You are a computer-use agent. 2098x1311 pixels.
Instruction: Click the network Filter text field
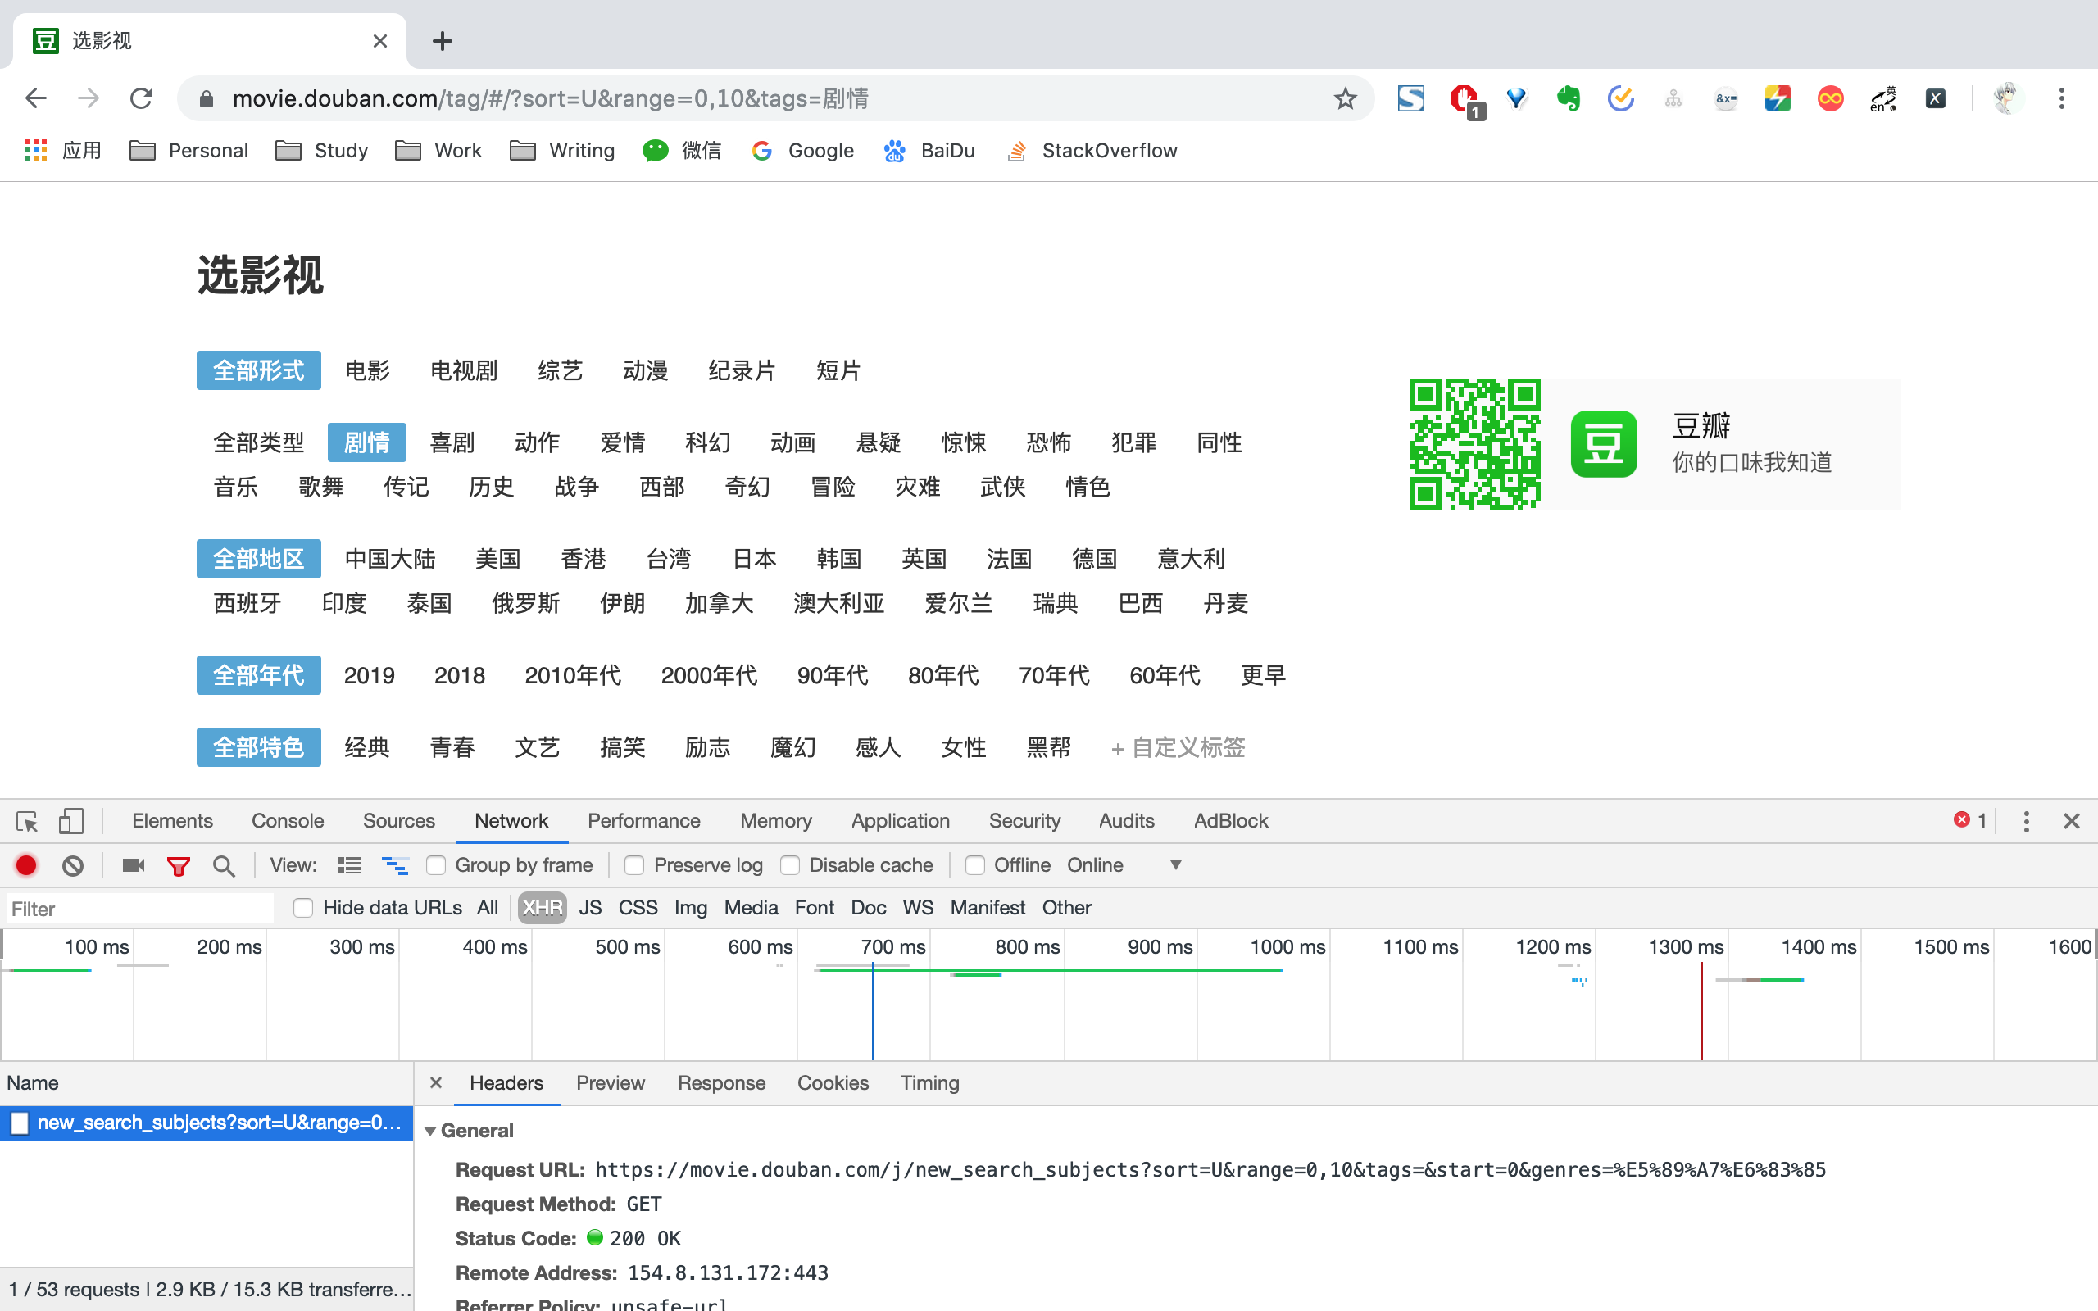[139, 908]
